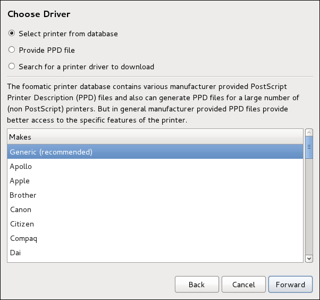Select 'Generic (recommended)' in the makes list
320x300 pixels.
[155, 152]
